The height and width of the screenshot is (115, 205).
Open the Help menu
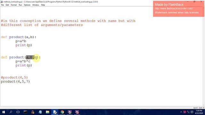(x=43, y=5)
